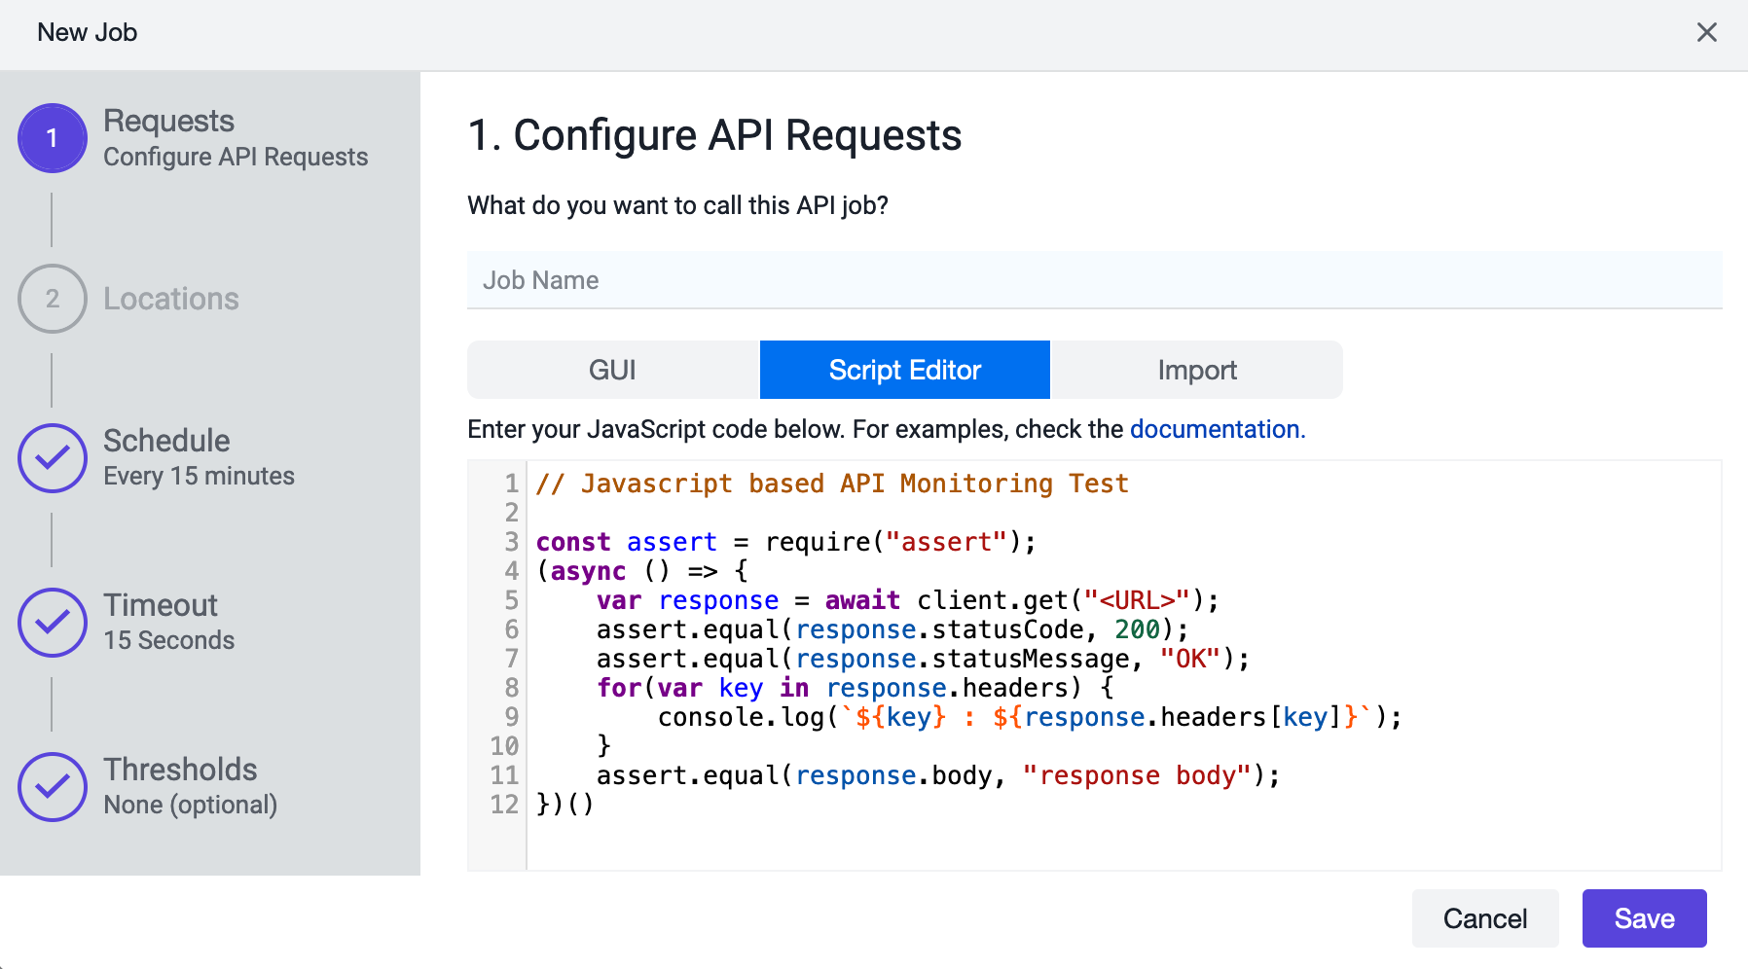Image resolution: width=1748 pixels, height=969 pixels.
Task: Click the statusMessage "OK" assertion line
Action: (x=923, y=659)
